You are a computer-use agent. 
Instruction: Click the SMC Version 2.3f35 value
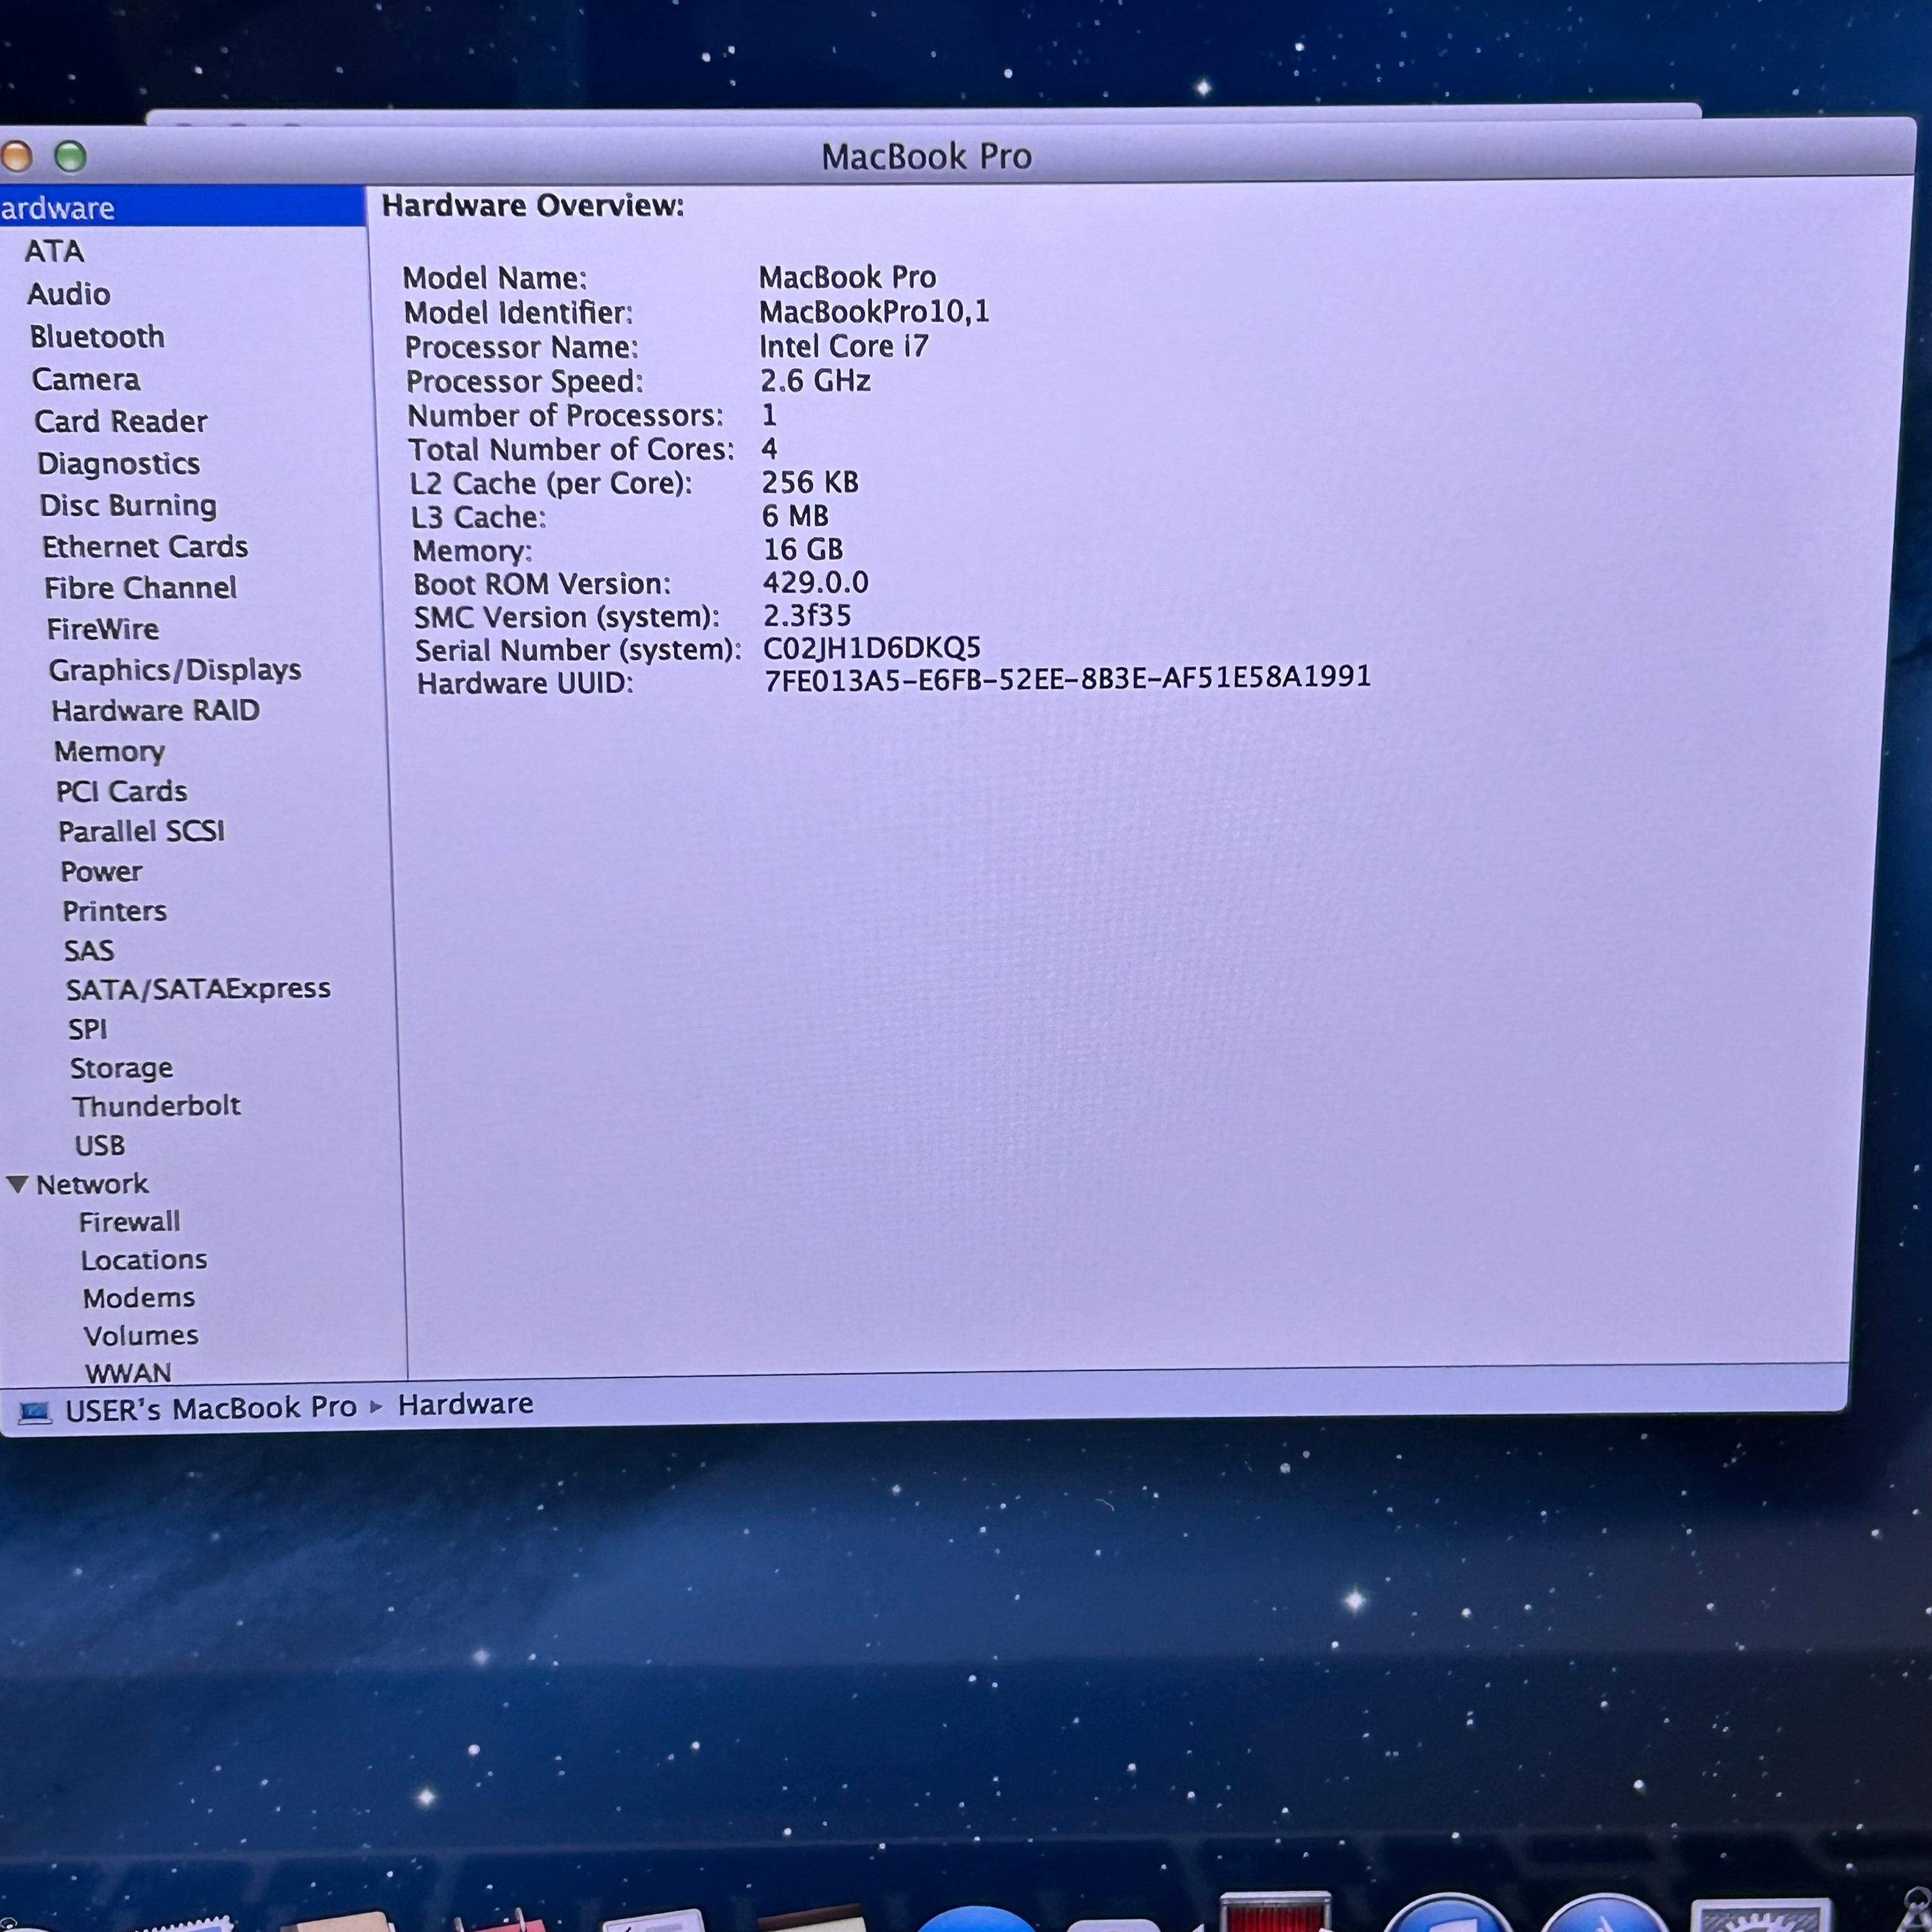point(807,616)
